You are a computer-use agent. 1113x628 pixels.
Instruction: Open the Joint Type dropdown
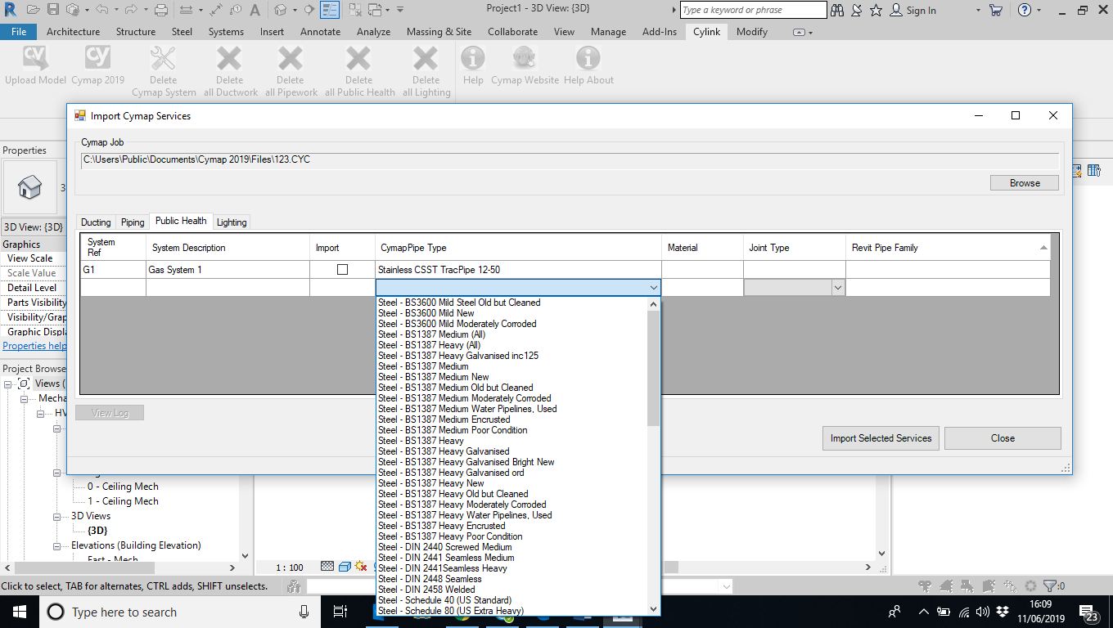[836, 287]
